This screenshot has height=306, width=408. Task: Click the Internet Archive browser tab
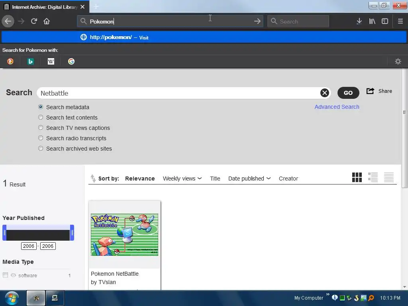(x=45, y=7)
